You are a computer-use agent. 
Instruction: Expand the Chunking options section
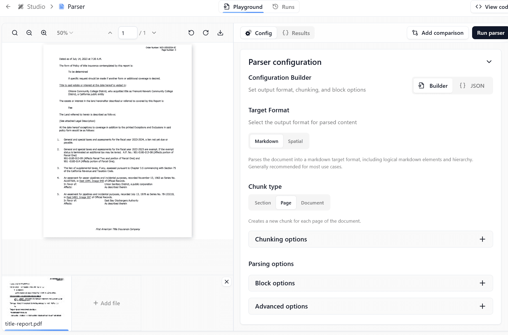click(x=482, y=239)
